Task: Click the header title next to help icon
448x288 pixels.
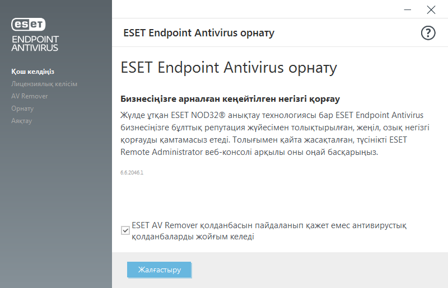Action: [199, 33]
